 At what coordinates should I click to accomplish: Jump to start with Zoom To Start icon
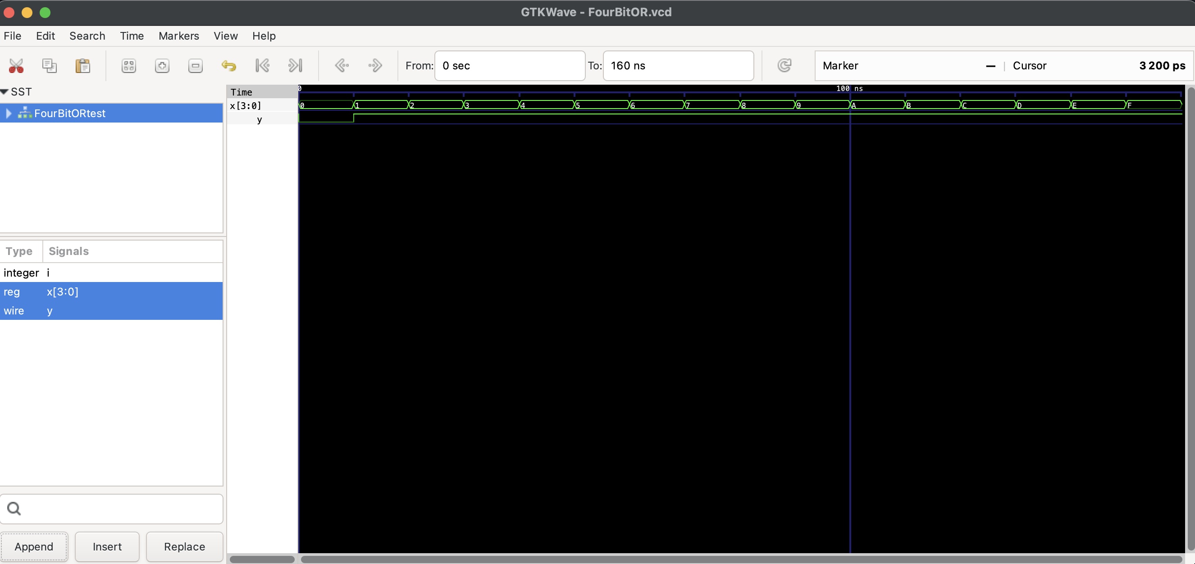262,65
